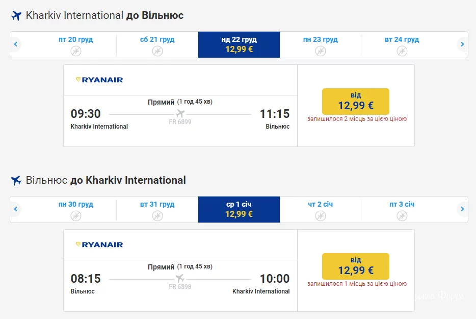This screenshot has width=476, height=319.
Task: Click the 09:30 Kharkiv departure flight row
Action: (x=180, y=114)
